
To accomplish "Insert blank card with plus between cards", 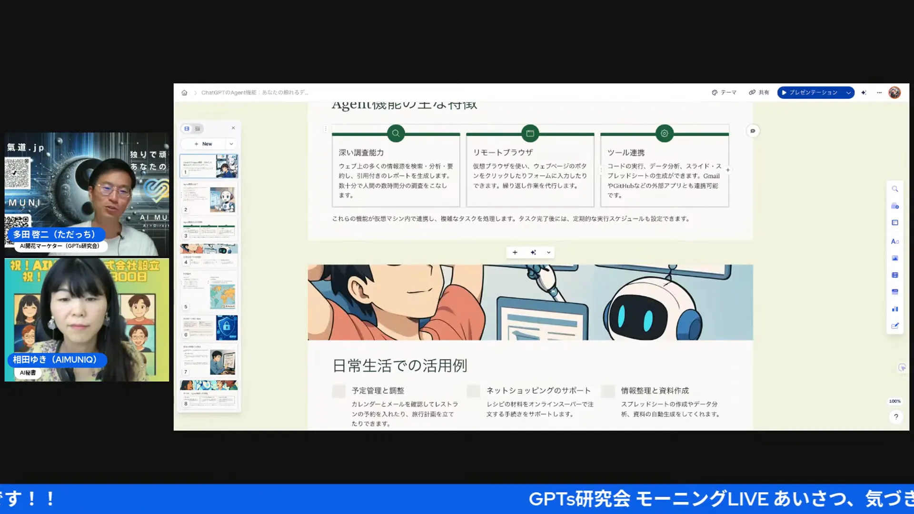I will click(x=515, y=252).
